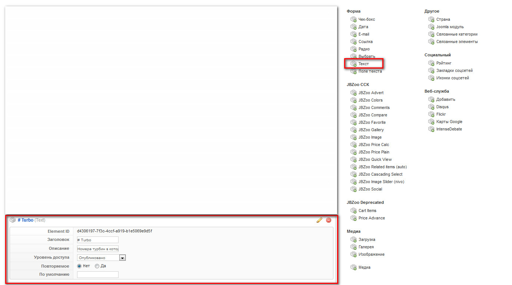Add the JBZoo Price Calc element

(x=373, y=145)
